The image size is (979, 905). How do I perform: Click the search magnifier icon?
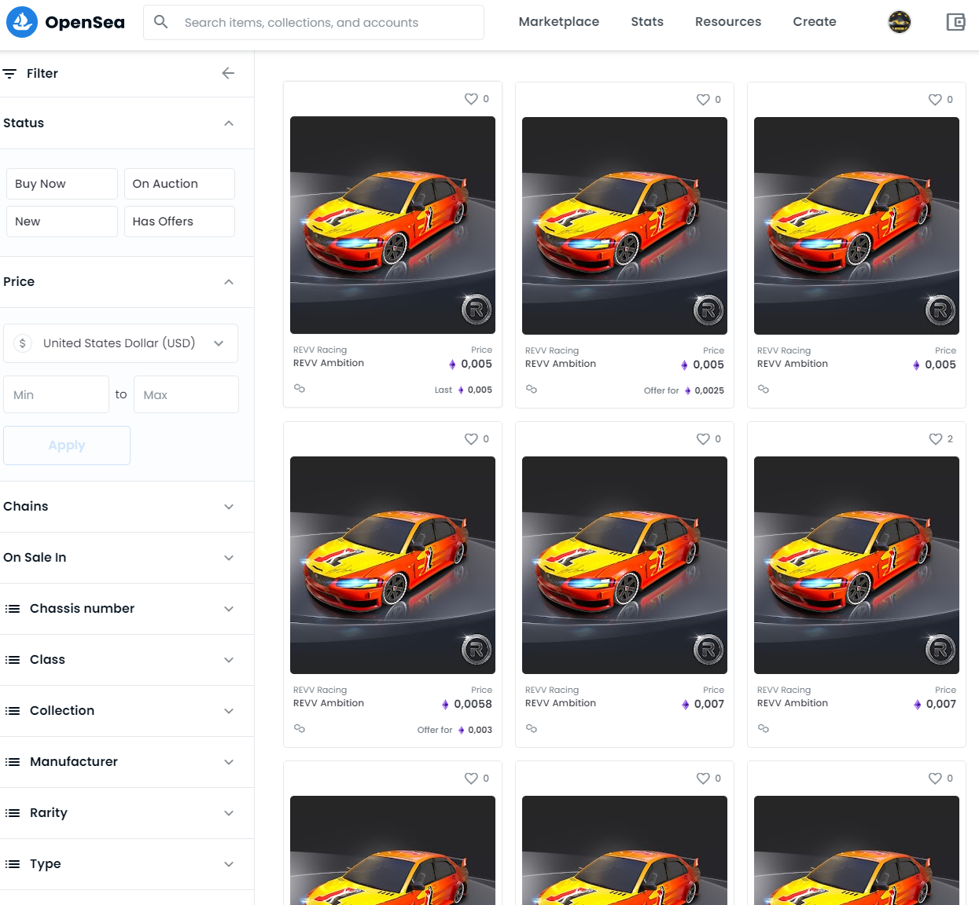(161, 22)
